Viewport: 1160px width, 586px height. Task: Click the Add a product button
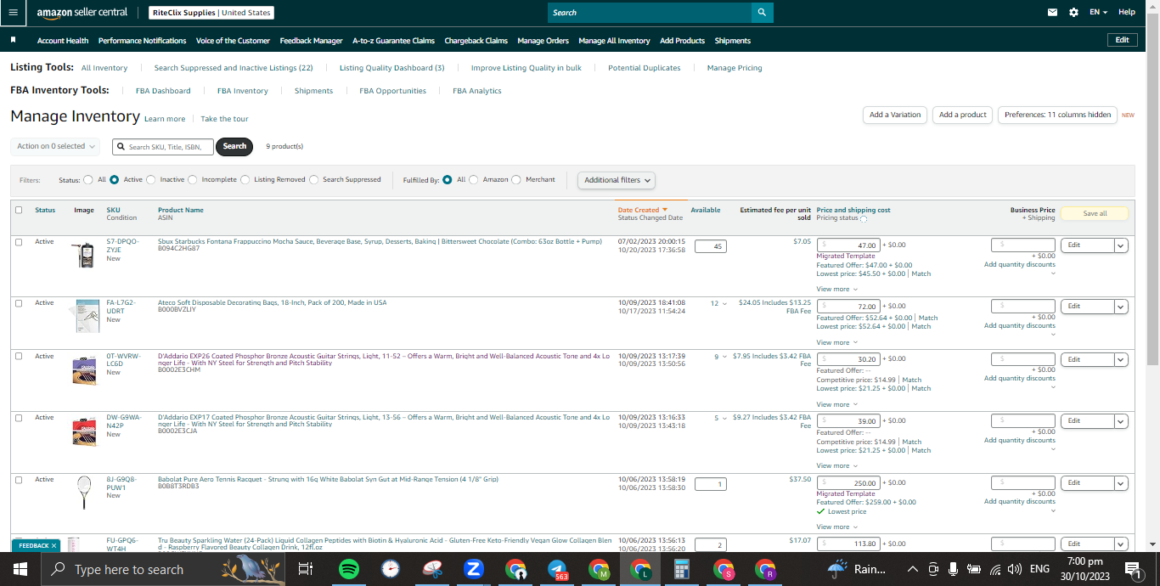coord(963,115)
